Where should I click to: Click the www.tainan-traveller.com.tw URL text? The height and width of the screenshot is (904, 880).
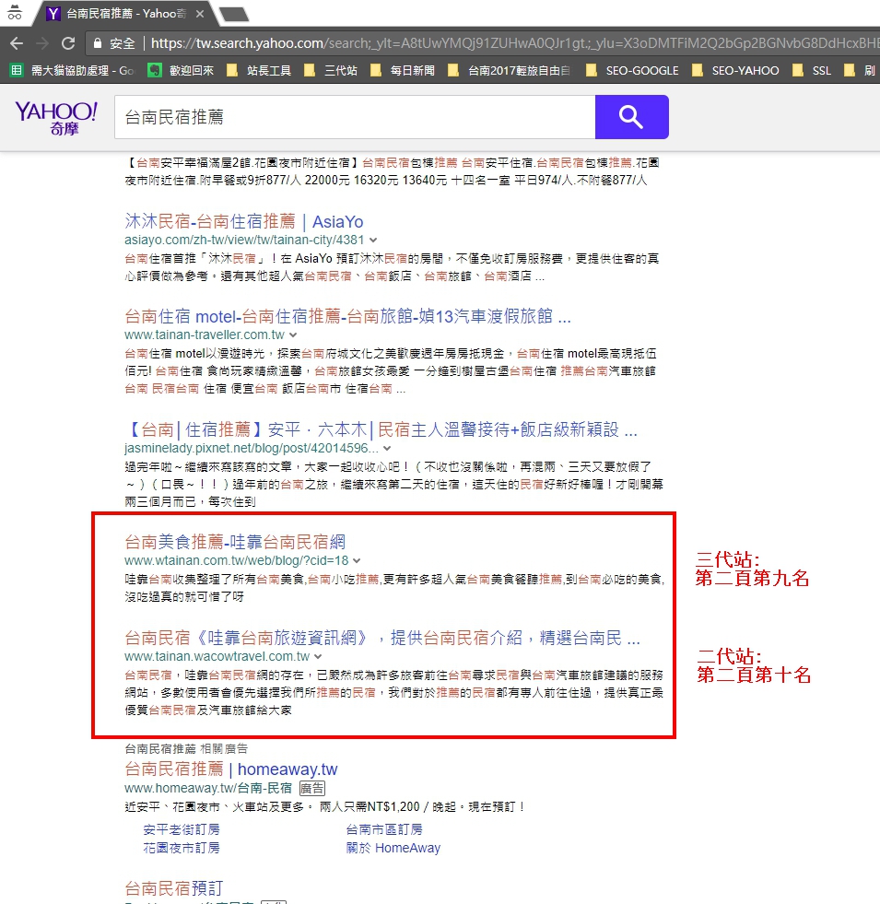(x=205, y=335)
